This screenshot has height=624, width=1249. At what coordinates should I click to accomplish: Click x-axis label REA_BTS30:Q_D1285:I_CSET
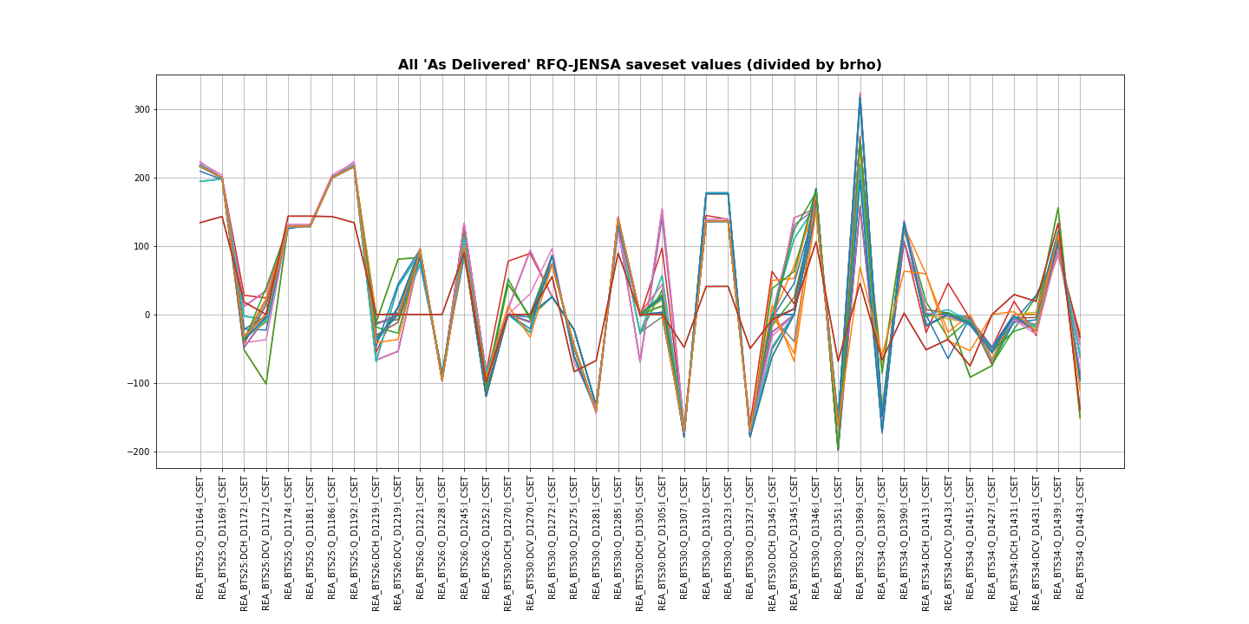pos(618,537)
